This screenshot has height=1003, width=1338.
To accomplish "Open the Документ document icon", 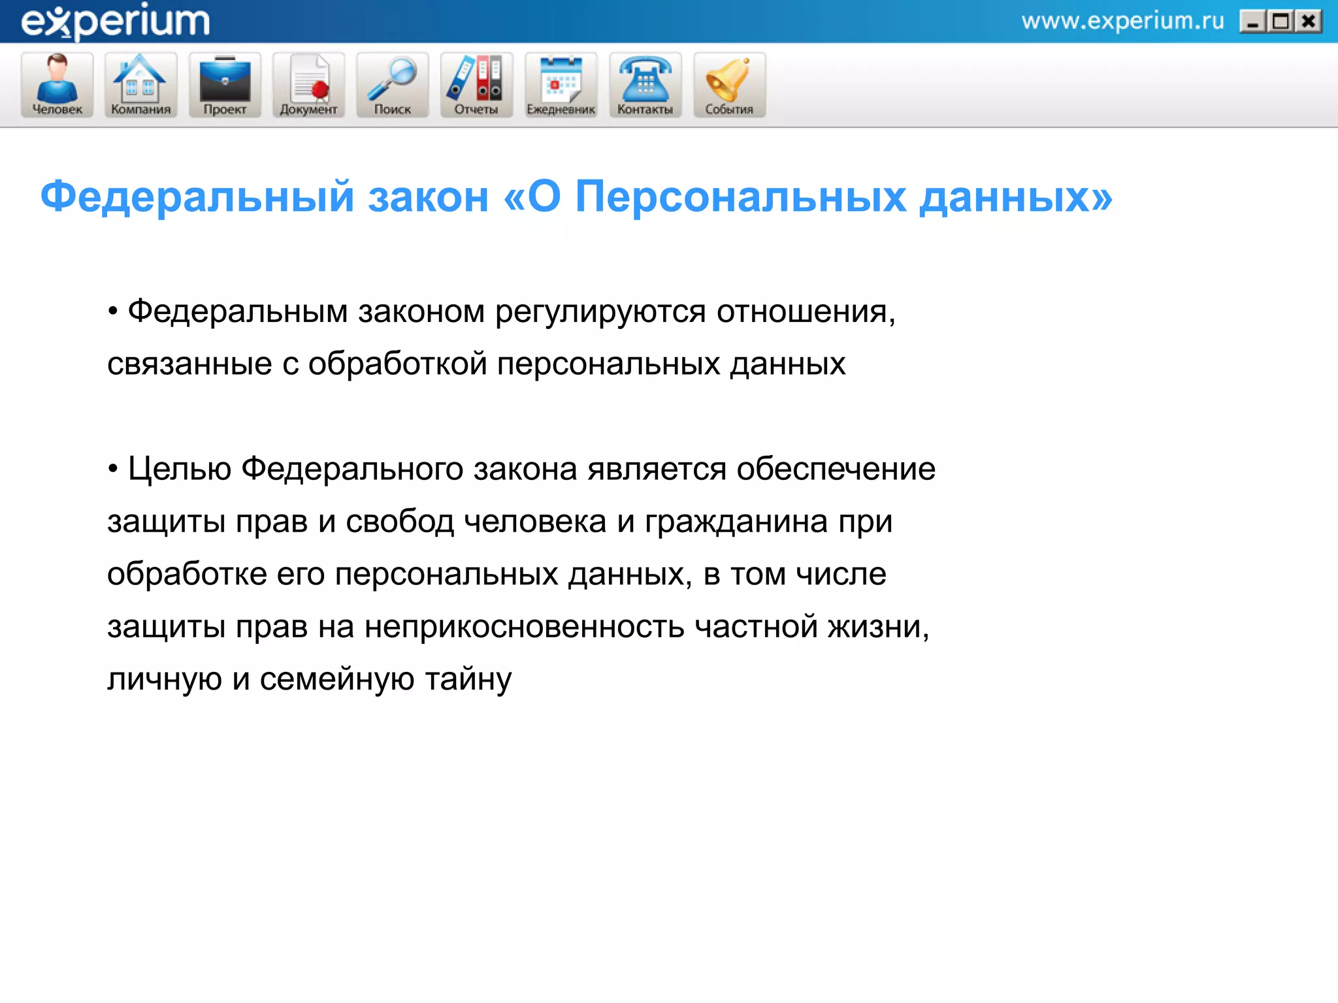I will [308, 79].
